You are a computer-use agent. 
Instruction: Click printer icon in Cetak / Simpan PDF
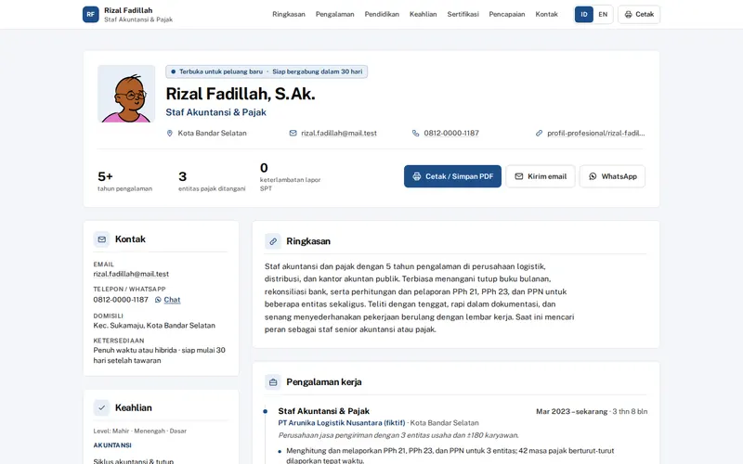click(416, 176)
